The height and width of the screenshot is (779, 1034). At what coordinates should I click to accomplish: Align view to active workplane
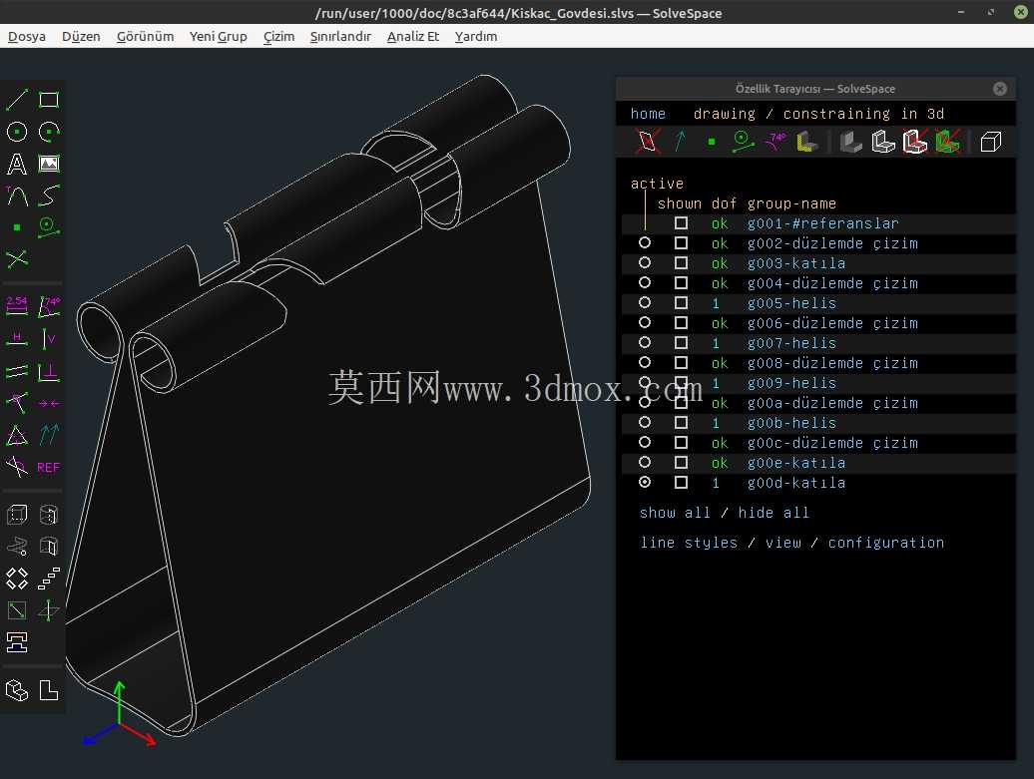49,690
